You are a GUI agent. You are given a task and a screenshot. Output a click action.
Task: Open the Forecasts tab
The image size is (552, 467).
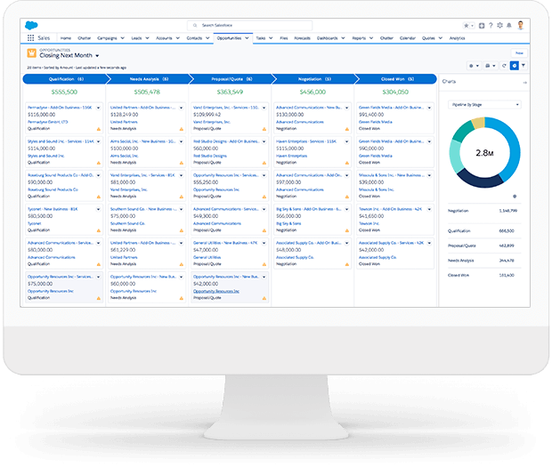coord(302,38)
